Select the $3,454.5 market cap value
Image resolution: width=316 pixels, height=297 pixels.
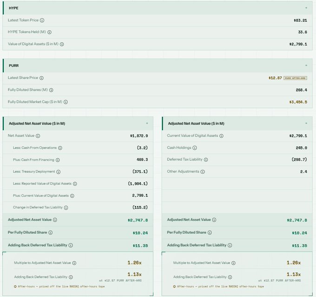click(x=298, y=102)
